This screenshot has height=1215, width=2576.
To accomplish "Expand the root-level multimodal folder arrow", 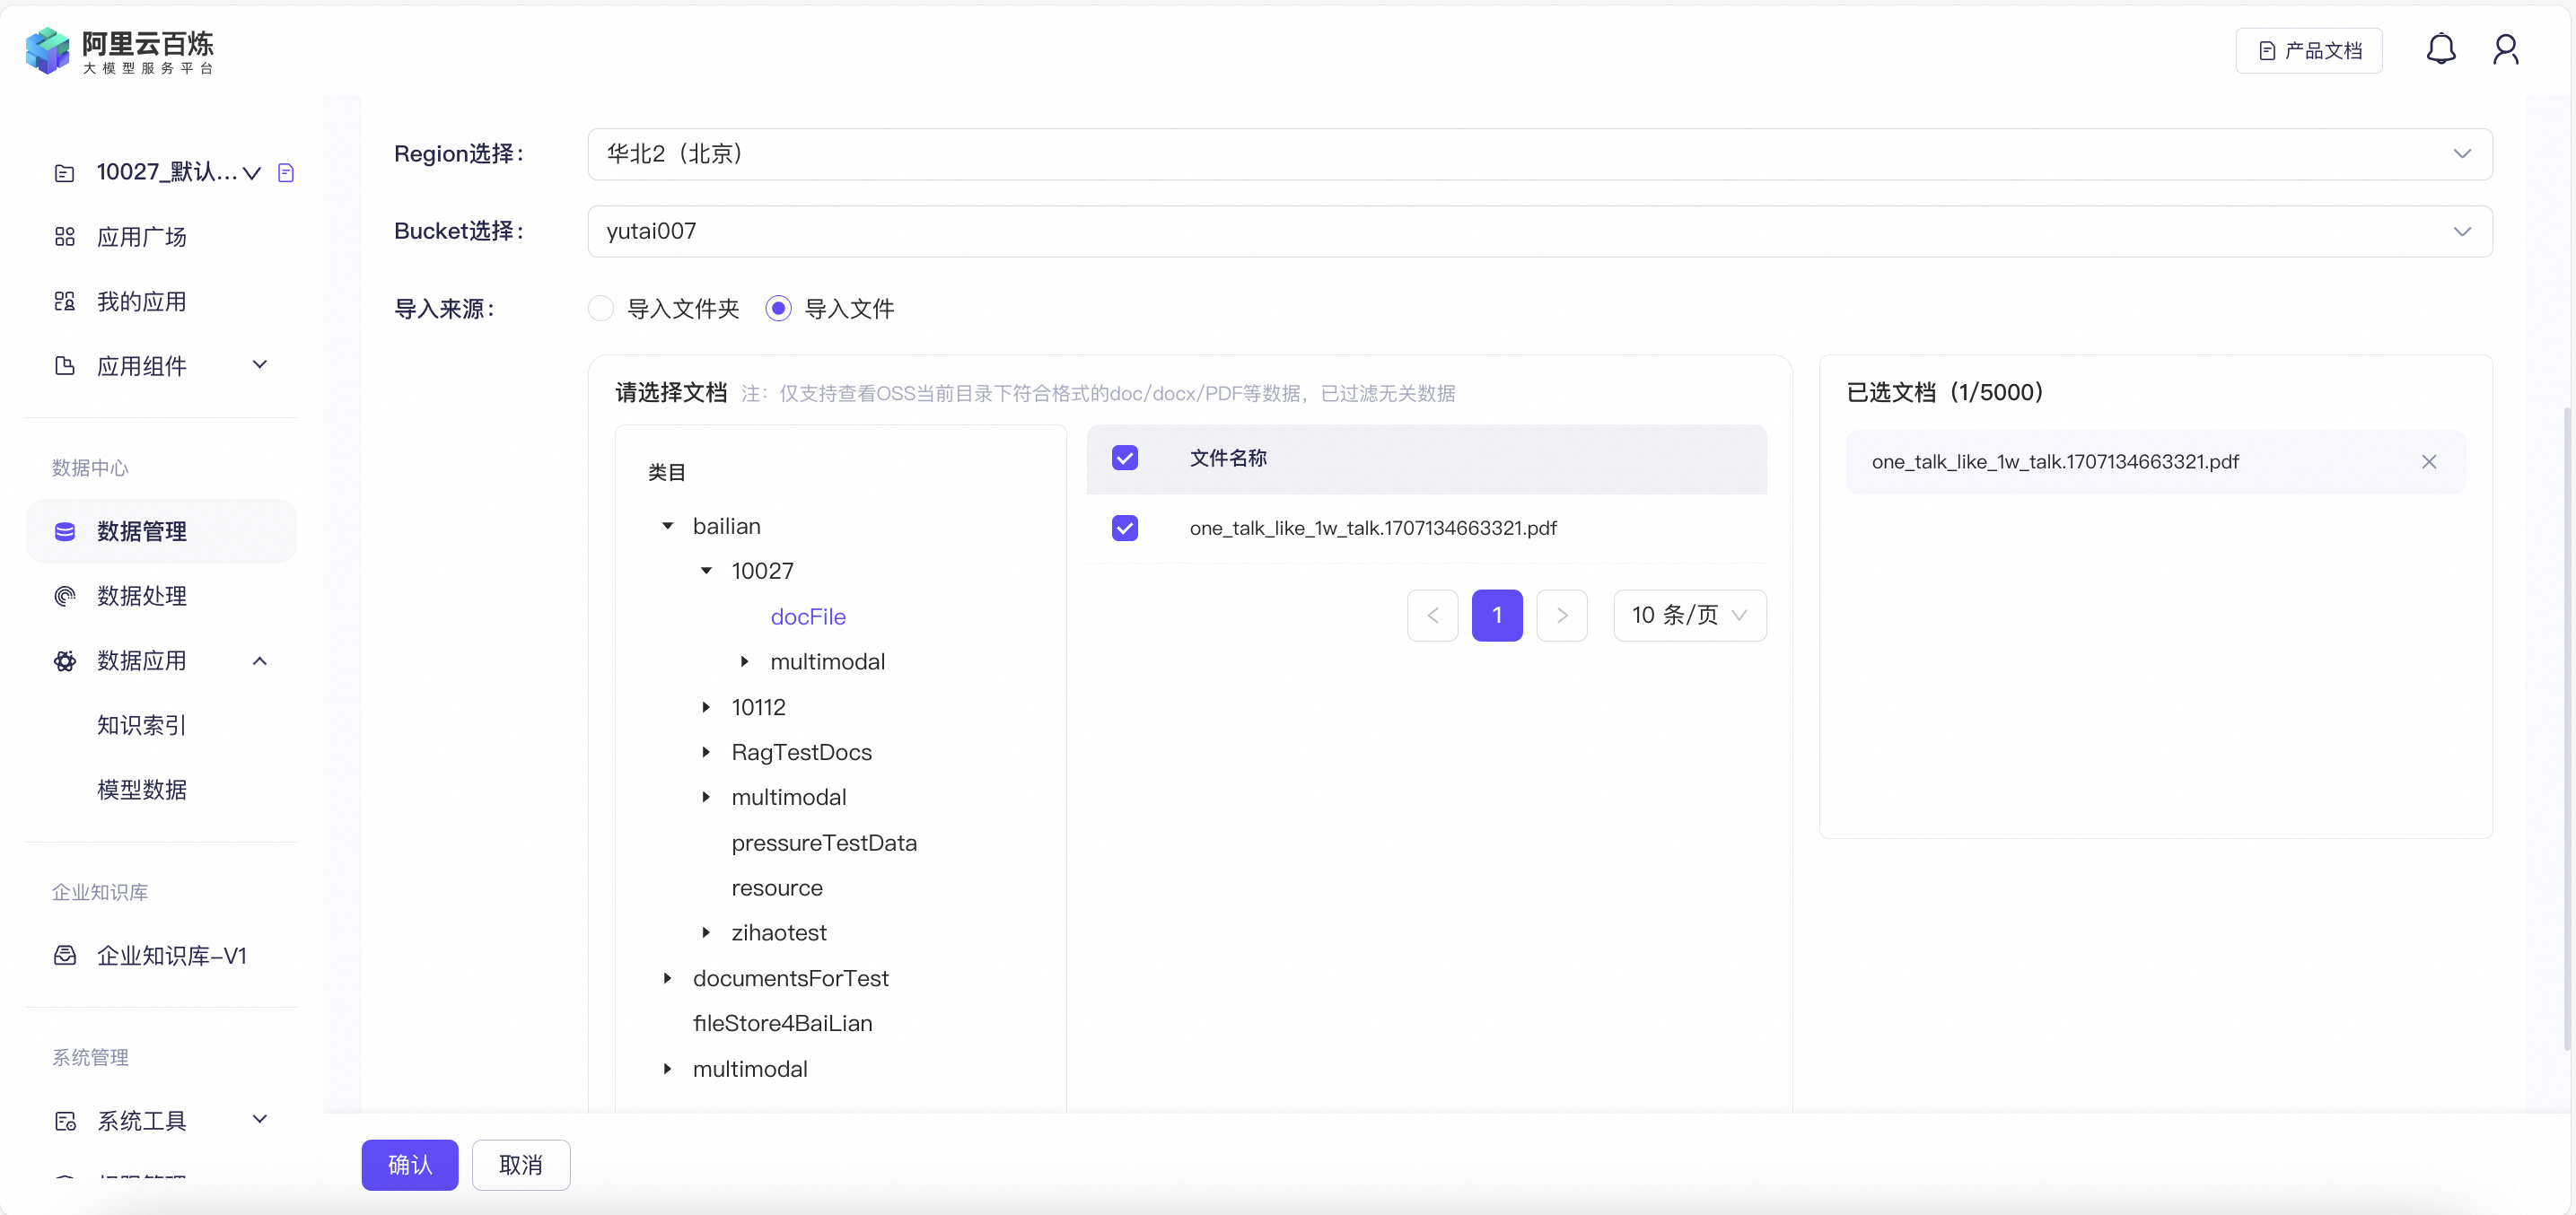I will pos(667,1068).
